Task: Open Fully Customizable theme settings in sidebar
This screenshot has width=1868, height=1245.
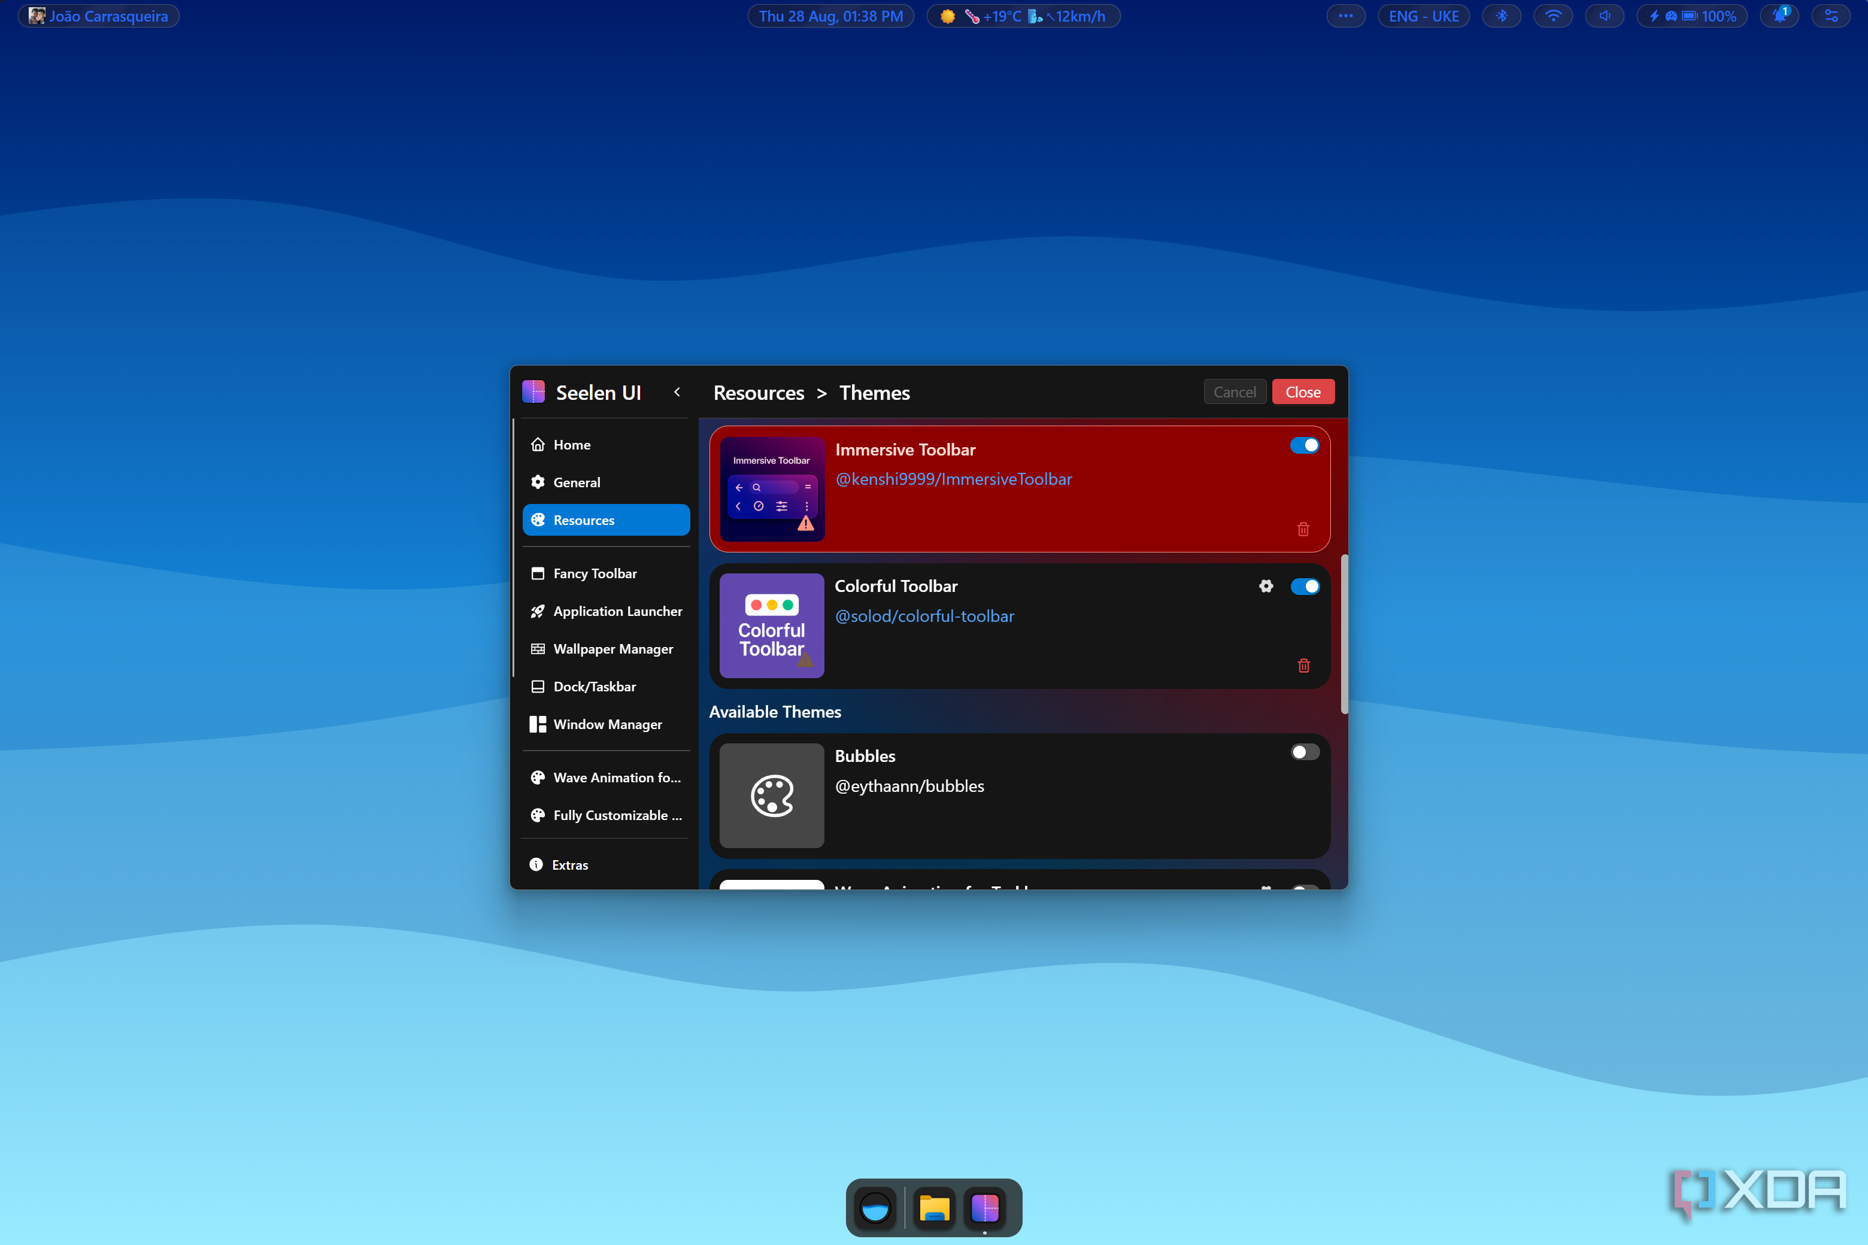Action: [x=605, y=815]
